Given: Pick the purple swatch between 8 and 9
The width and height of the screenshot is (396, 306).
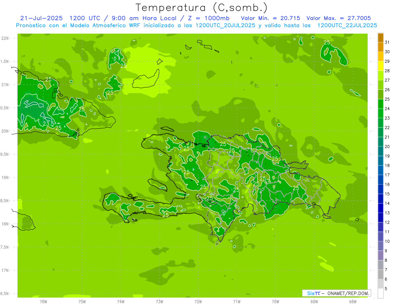Looking at the screenshot, I should pos(380,255).
